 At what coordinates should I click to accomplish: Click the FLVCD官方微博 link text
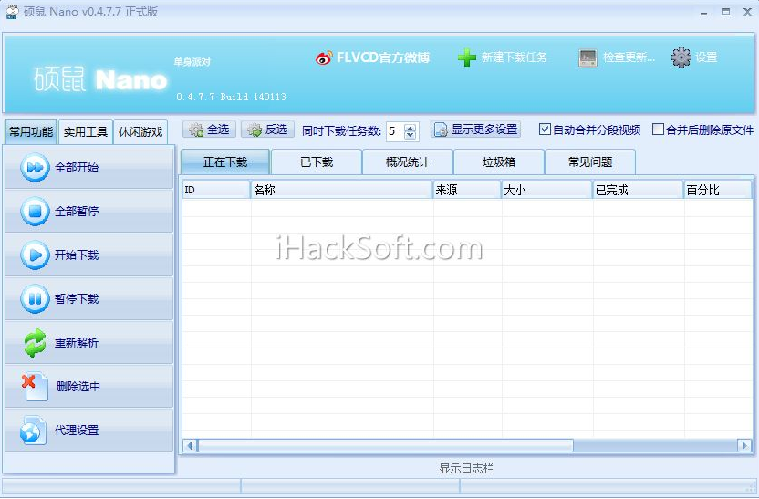(383, 57)
